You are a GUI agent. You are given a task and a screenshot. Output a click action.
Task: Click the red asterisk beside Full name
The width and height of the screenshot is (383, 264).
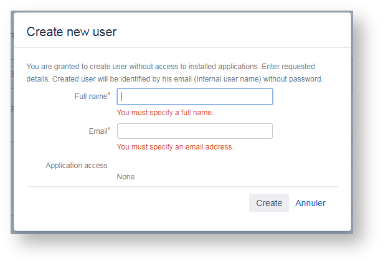point(109,95)
